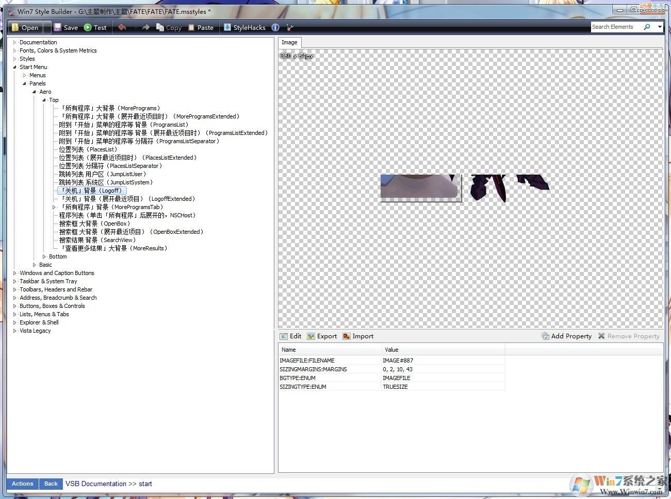Open the Actions menu at the bottom
The width and height of the screenshot is (671, 499).
pyautogui.click(x=22, y=484)
